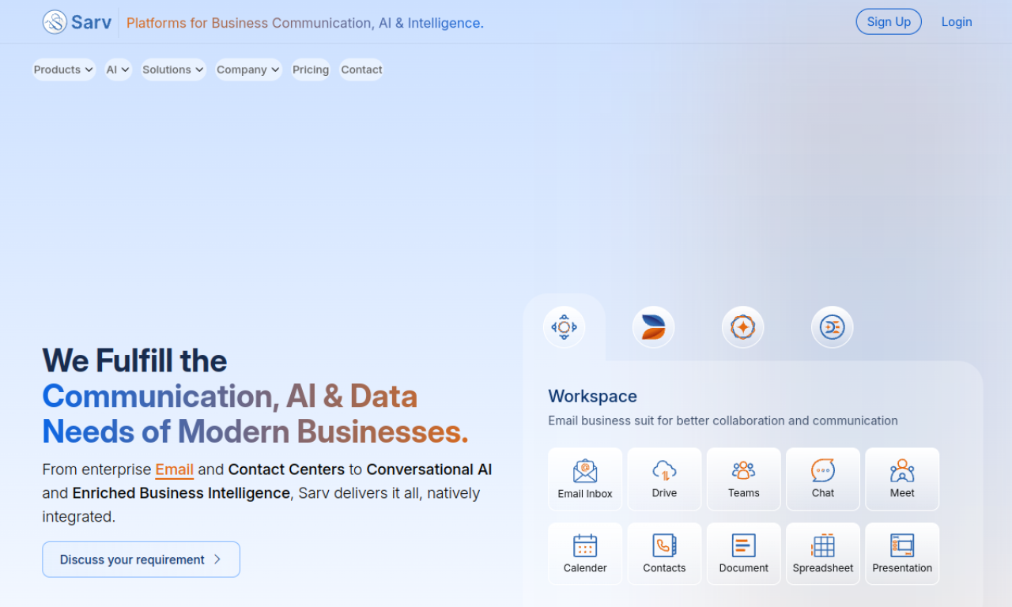Viewport: 1012px width, 607px height.
Task: Follow the underlined Email link
Action: point(175,469)
